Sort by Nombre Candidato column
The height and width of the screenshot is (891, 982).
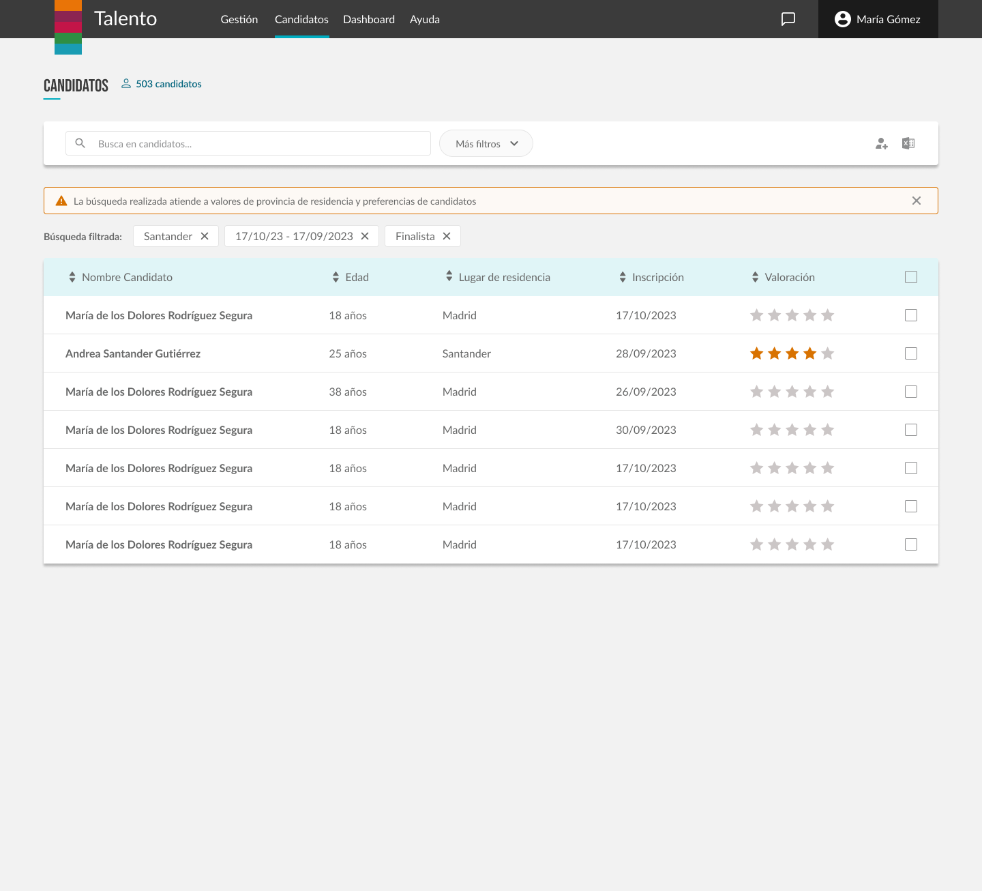(120, 277)
